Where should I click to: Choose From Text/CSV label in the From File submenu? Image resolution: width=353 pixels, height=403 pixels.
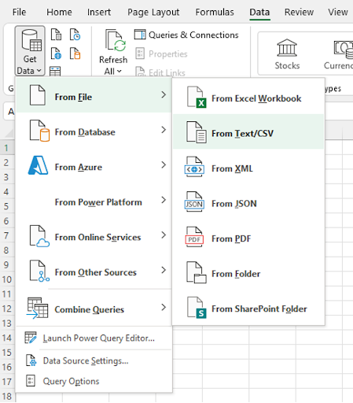coord(242,134)
